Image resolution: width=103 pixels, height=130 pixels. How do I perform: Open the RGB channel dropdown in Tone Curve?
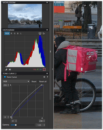[16, 81]
